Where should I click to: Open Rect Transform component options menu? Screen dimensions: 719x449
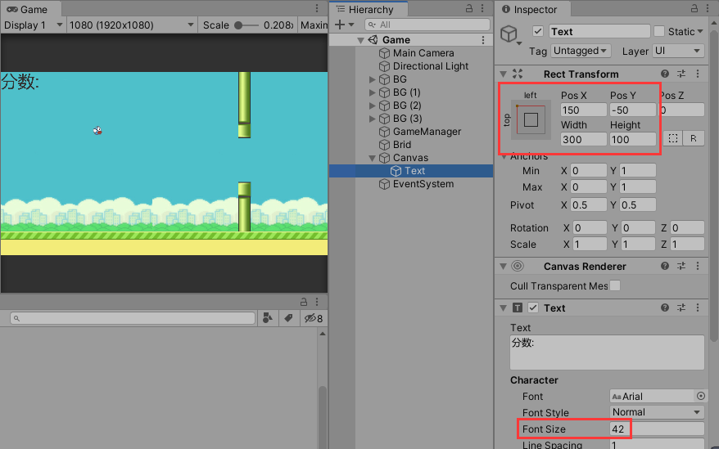tap(698, 74)
